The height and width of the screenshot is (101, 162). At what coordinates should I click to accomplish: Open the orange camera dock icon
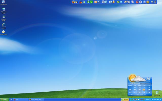(96, 2)
